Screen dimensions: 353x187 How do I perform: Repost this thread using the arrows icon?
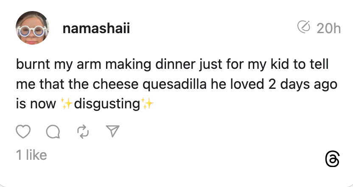coord(82,133)
